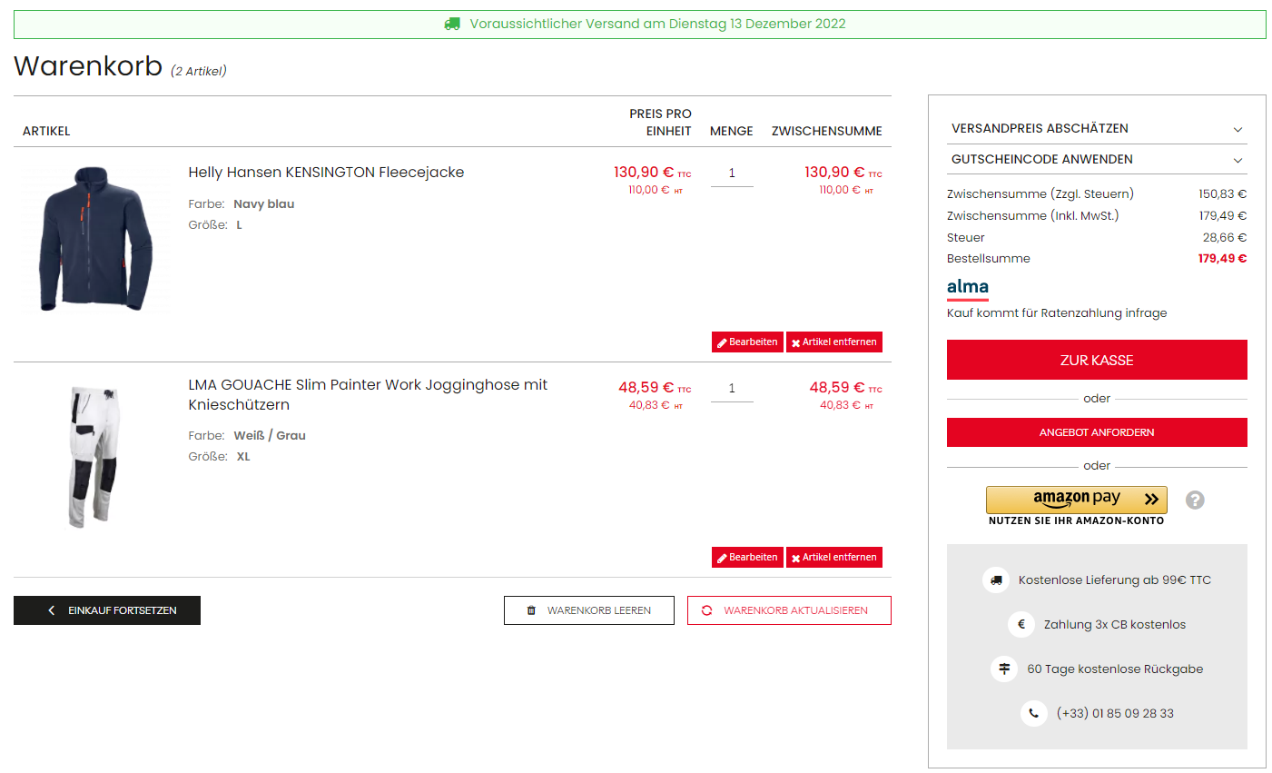Viewport: 1272px width, 773px height.
Task: Open Helly Hansen KENSINGTON Fleecejacke product link
Action: coord(326,172)
